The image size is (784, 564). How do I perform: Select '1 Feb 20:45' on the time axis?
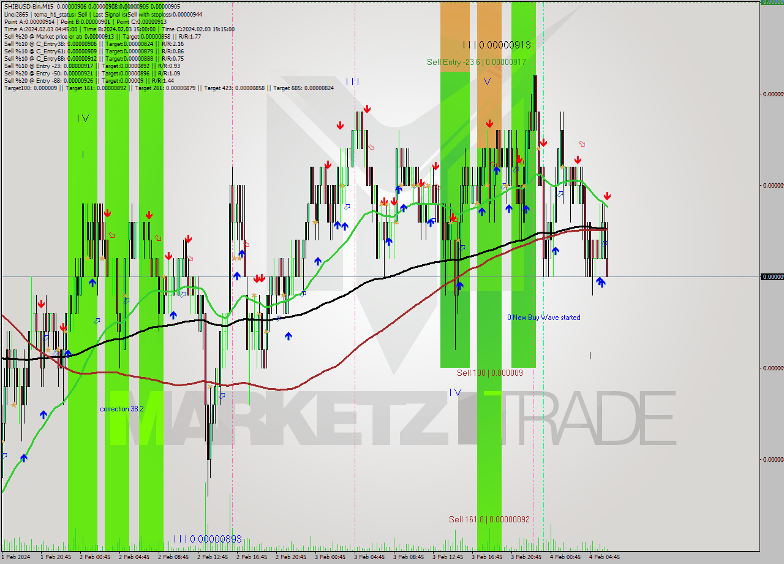[x=56, y=557]
